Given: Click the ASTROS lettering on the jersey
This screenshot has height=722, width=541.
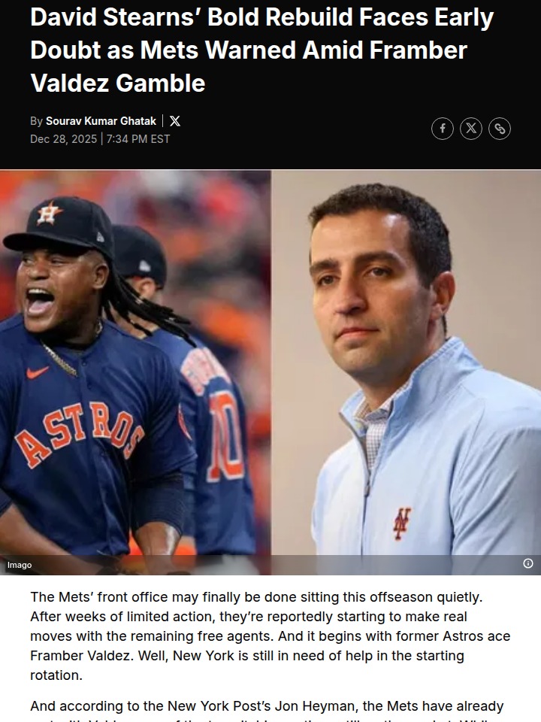Looking at the screenshot, I should (x=79, y=435).
